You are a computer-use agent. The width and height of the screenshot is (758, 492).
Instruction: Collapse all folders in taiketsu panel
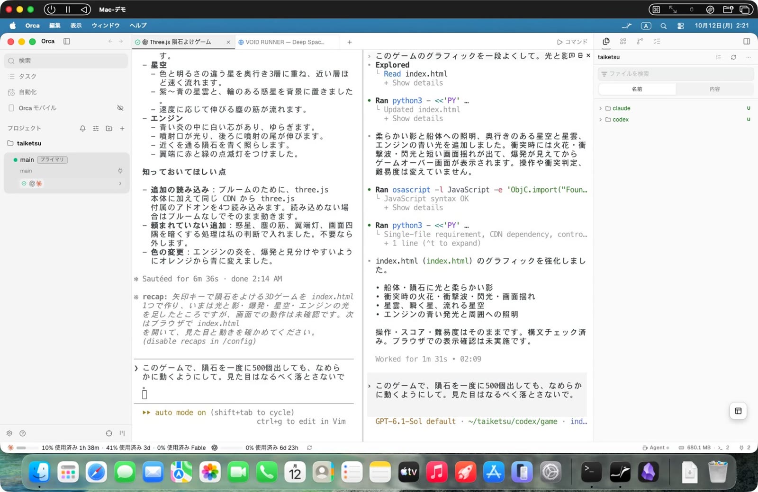point(719,57)
